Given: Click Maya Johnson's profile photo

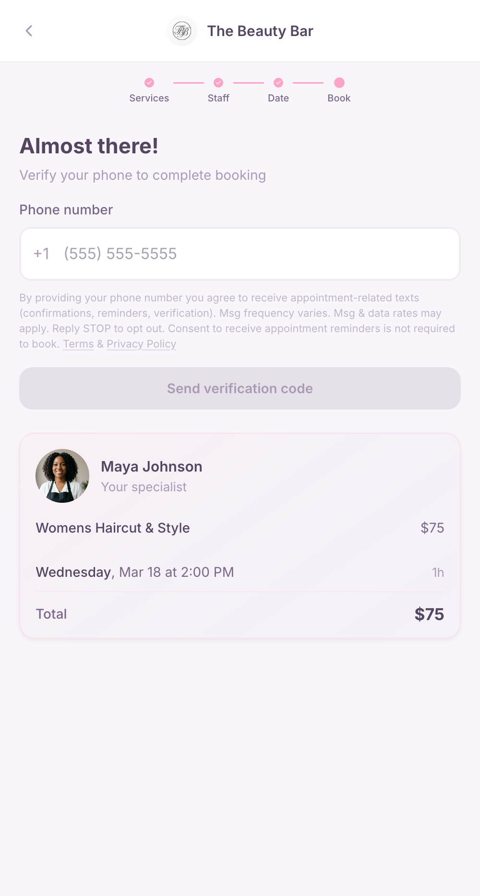Looking at the screenshot, I should (62, 475).
